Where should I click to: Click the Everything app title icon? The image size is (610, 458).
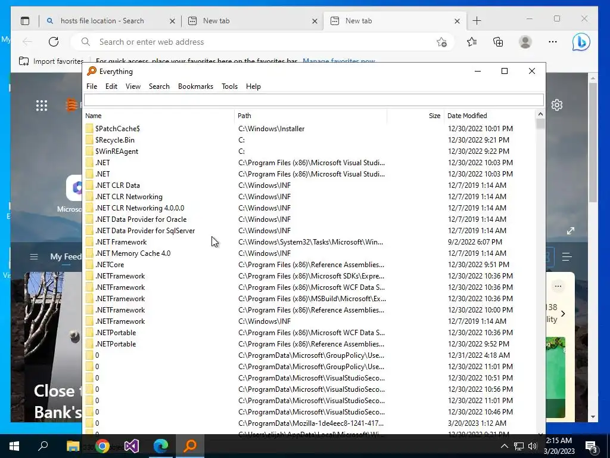coord(92,71)
